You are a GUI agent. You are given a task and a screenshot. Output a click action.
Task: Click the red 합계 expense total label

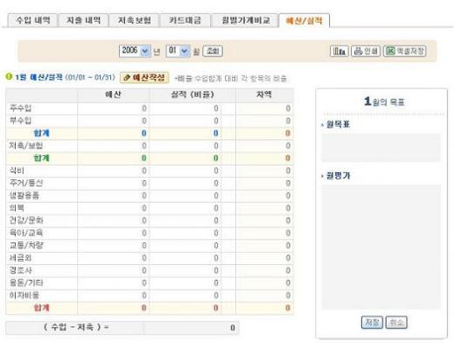[x=41, y=308]
